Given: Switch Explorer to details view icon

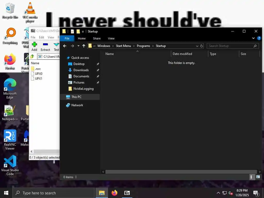Looking at the screenshot, I should pos(252,177).
